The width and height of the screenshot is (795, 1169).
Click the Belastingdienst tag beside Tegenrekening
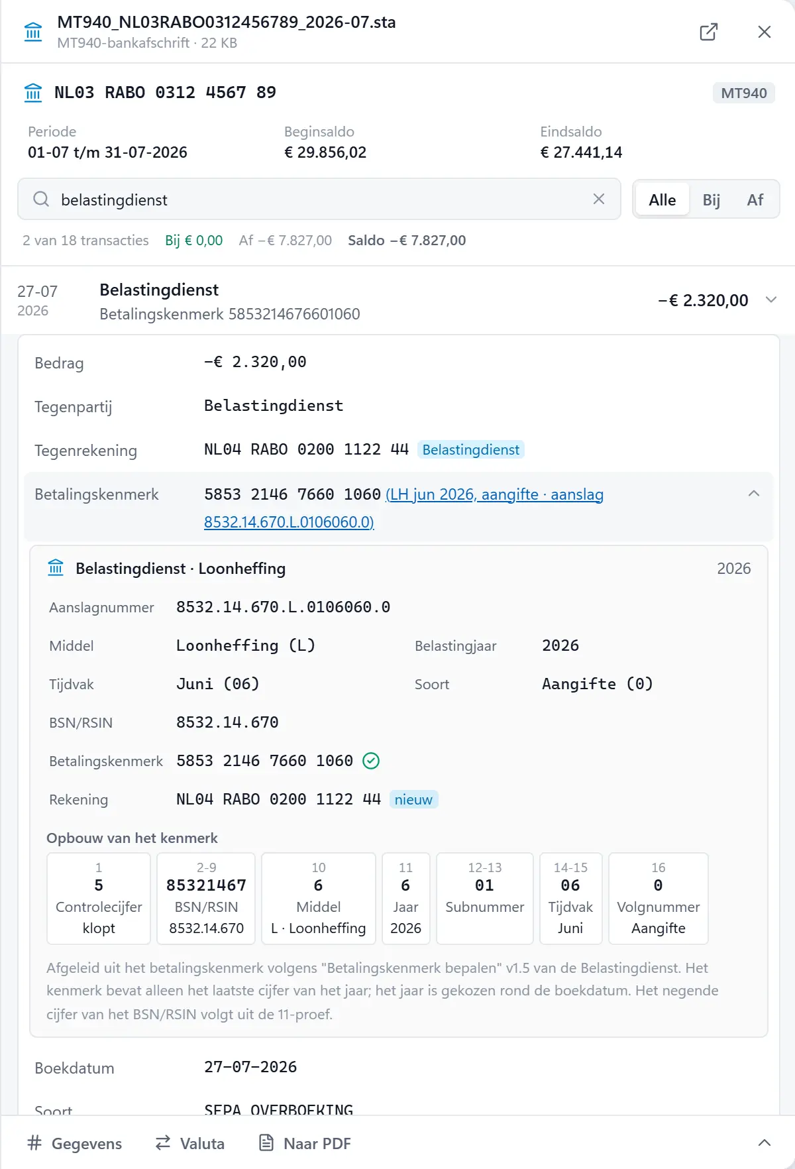point(470,449)
